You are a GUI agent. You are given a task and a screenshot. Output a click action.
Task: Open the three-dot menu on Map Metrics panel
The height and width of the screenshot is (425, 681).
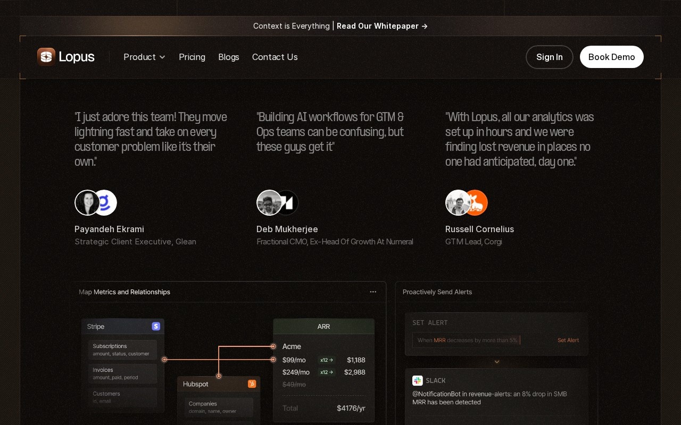click(x=373, y=292)
